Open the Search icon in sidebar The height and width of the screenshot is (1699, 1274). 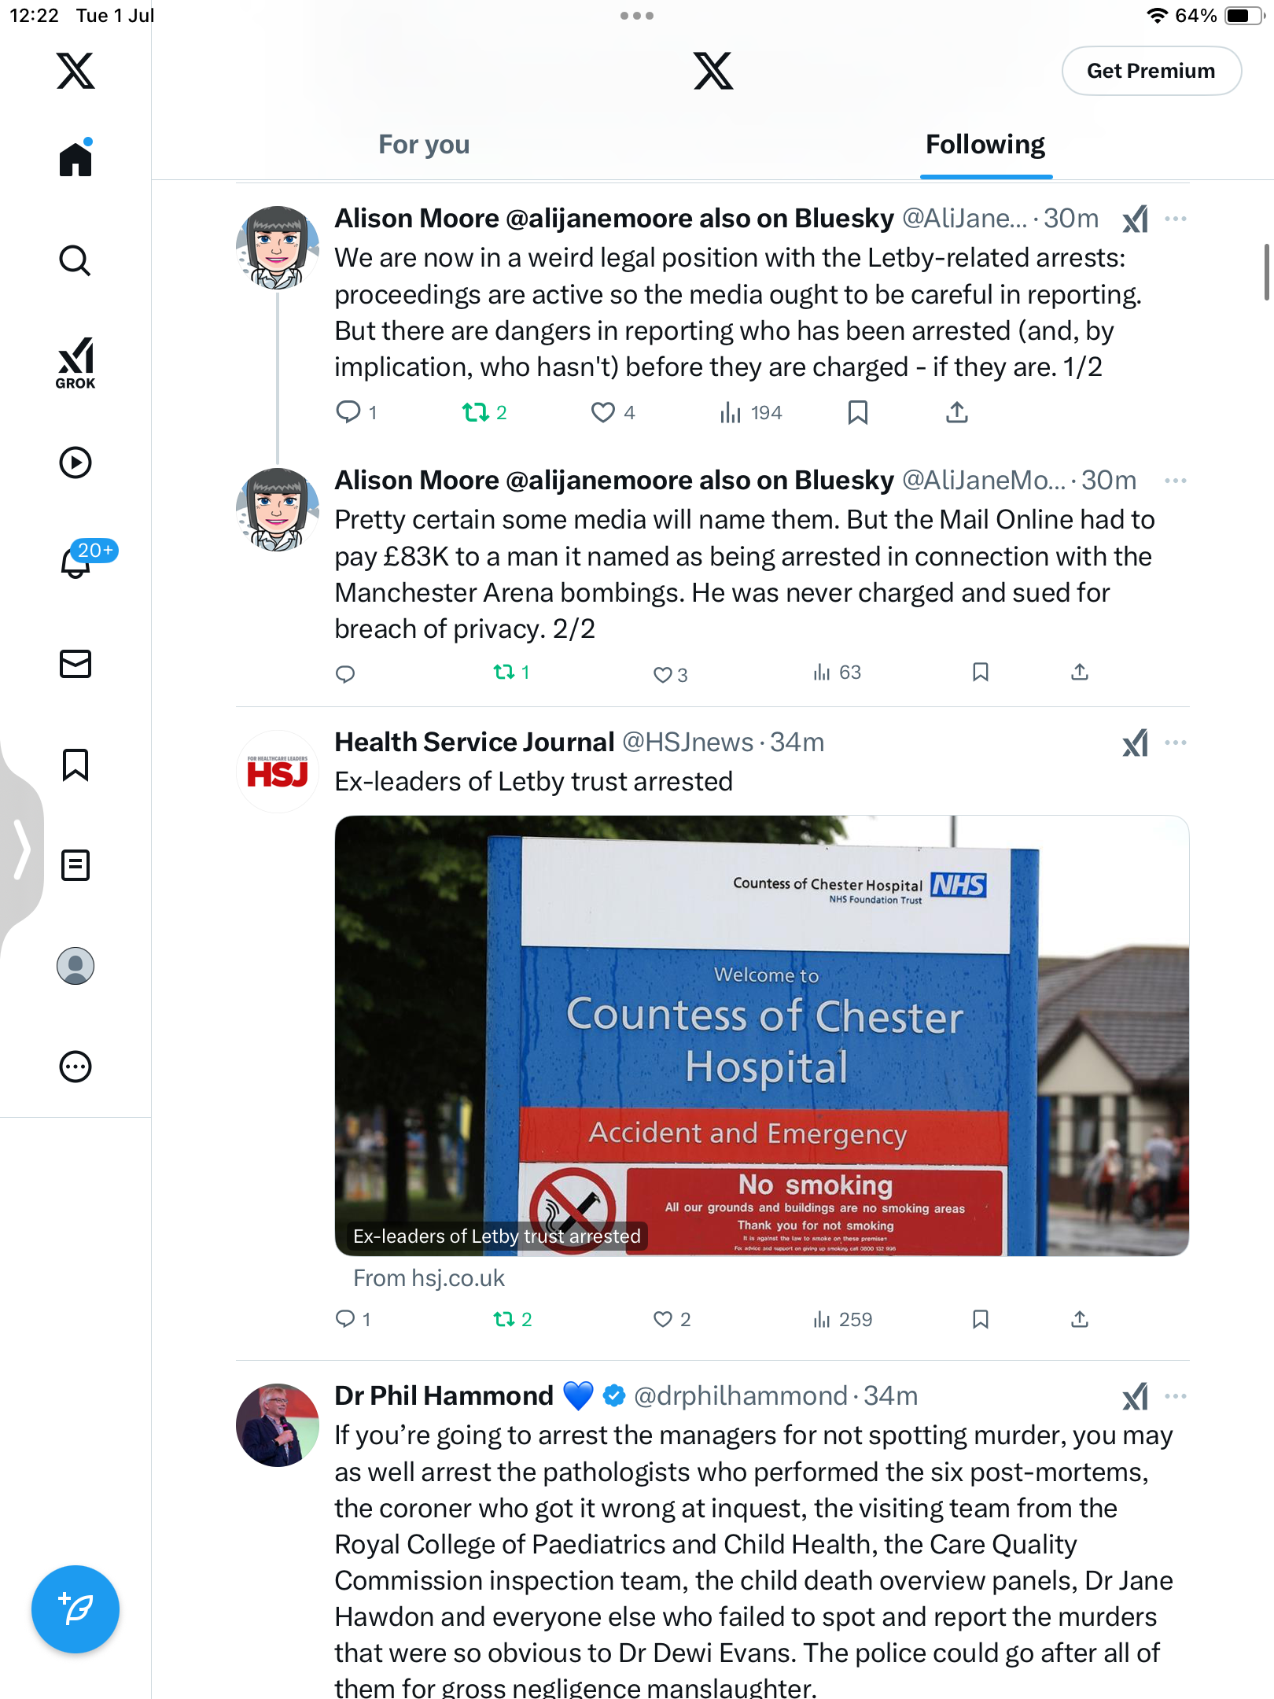click(75, 260)
